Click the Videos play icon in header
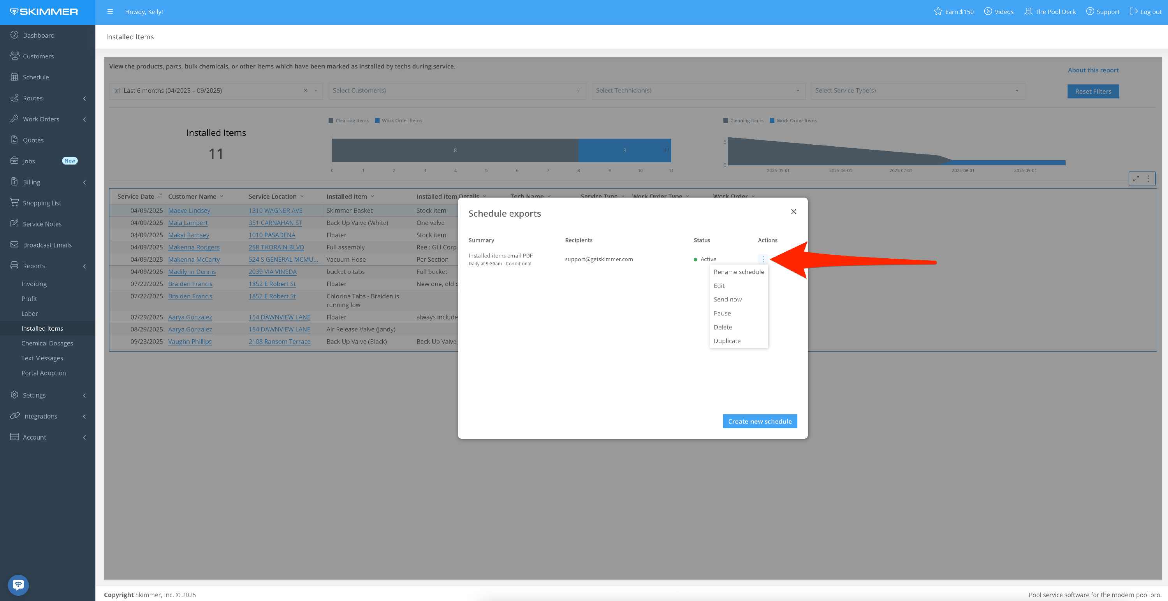The image size is (1168, 601). coord(988,11)
